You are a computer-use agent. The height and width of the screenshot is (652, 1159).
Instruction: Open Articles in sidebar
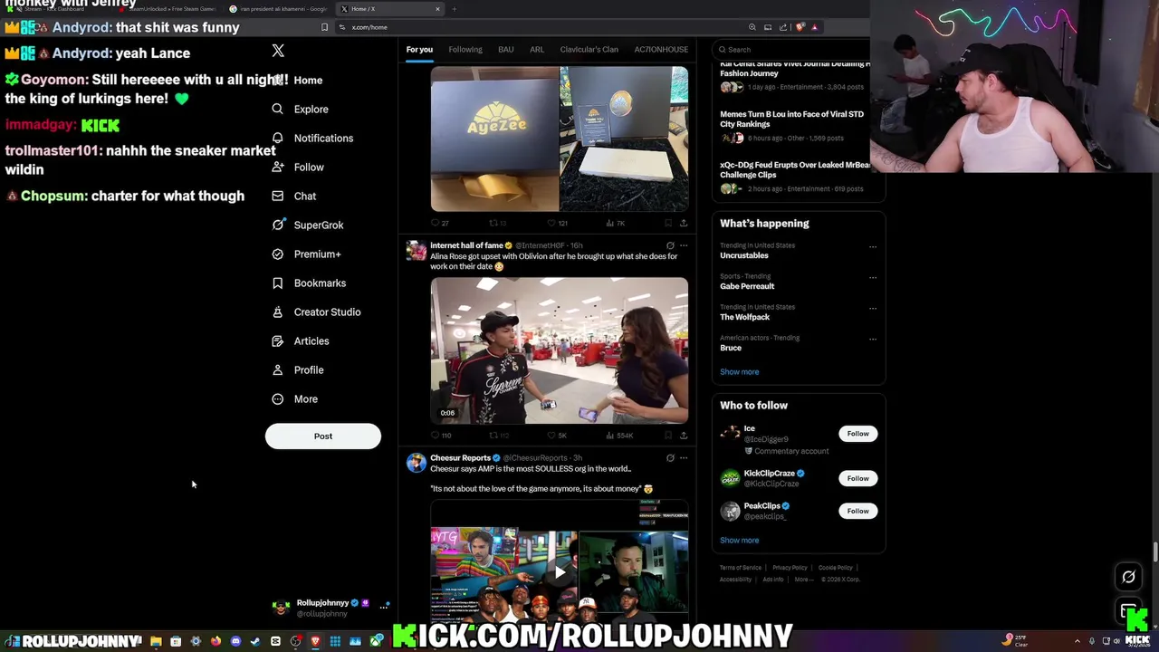(300, 340)
